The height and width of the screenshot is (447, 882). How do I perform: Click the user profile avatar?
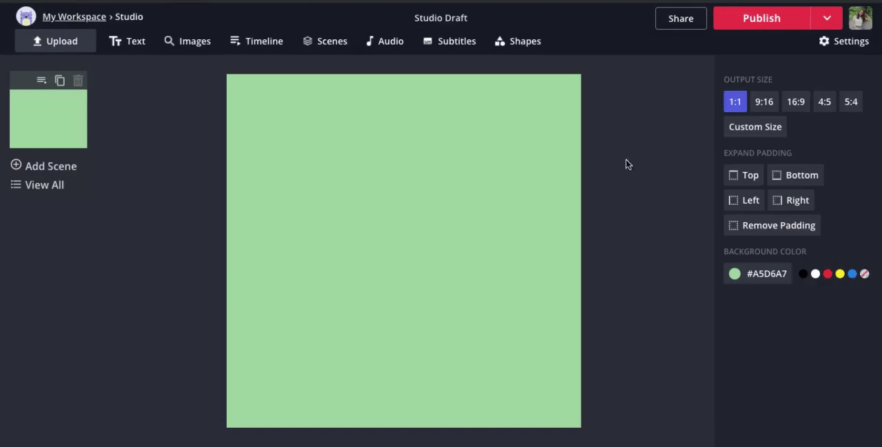[860, 18]
